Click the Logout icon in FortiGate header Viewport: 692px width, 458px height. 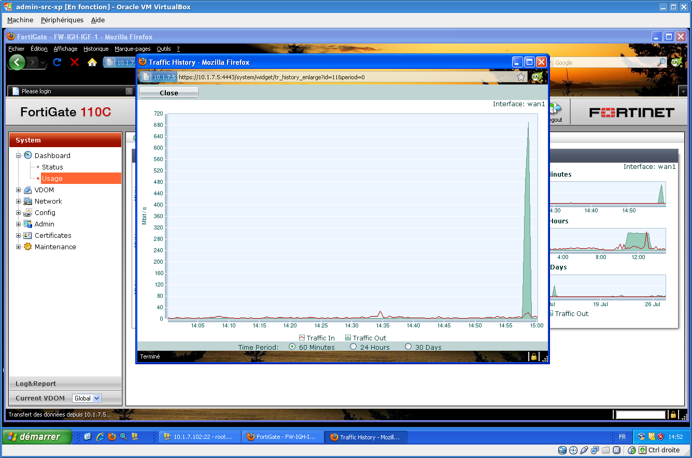(x=555, y=110)
